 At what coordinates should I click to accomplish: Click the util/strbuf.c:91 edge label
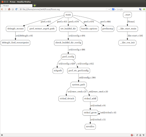point(98,105)
